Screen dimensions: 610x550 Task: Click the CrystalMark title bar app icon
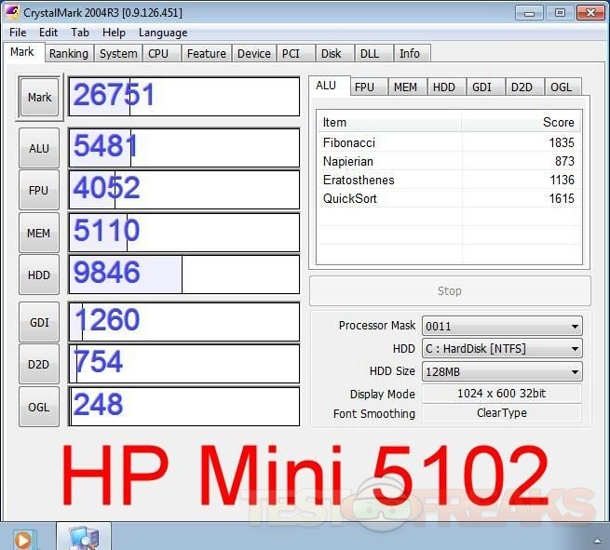pyautogui.click(x=13, y=12)
